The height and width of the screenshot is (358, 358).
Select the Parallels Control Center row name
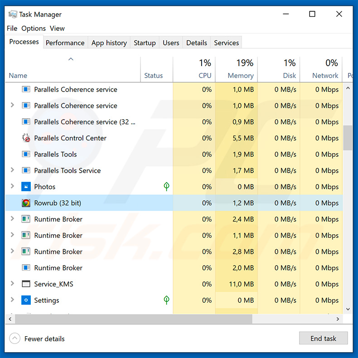(x=70, y=138)
